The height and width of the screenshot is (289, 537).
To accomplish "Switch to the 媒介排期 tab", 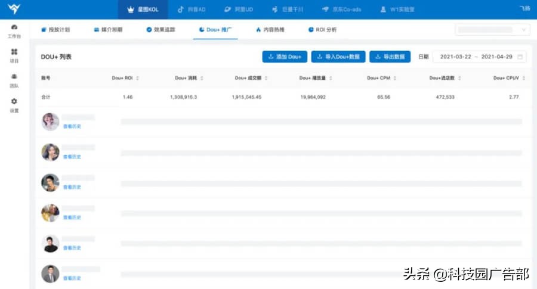I will coord(108,30).
